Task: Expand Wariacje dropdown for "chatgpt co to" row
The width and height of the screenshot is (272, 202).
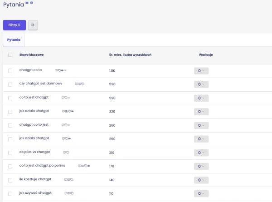Action: 201,71
